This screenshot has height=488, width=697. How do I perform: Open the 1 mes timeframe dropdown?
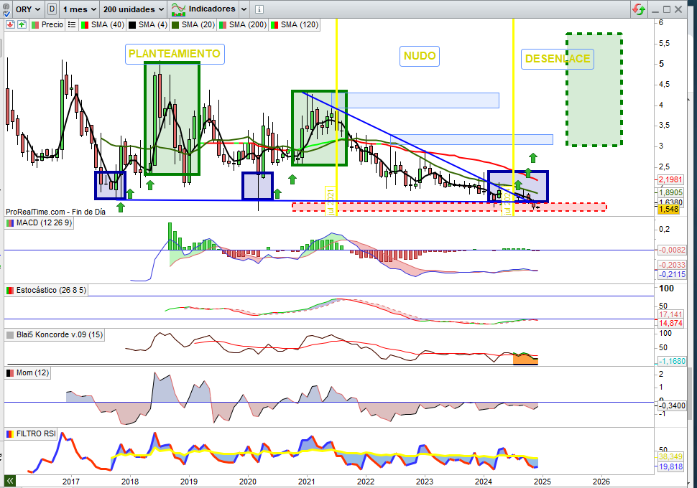(x=80, y=9)
